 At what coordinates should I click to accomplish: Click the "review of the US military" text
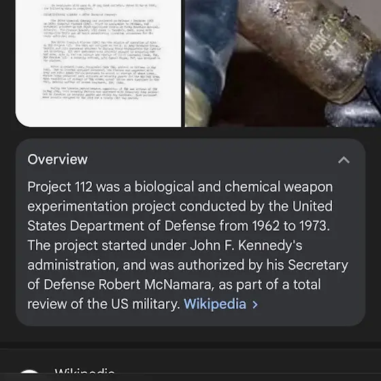click(x=103, y=304)
